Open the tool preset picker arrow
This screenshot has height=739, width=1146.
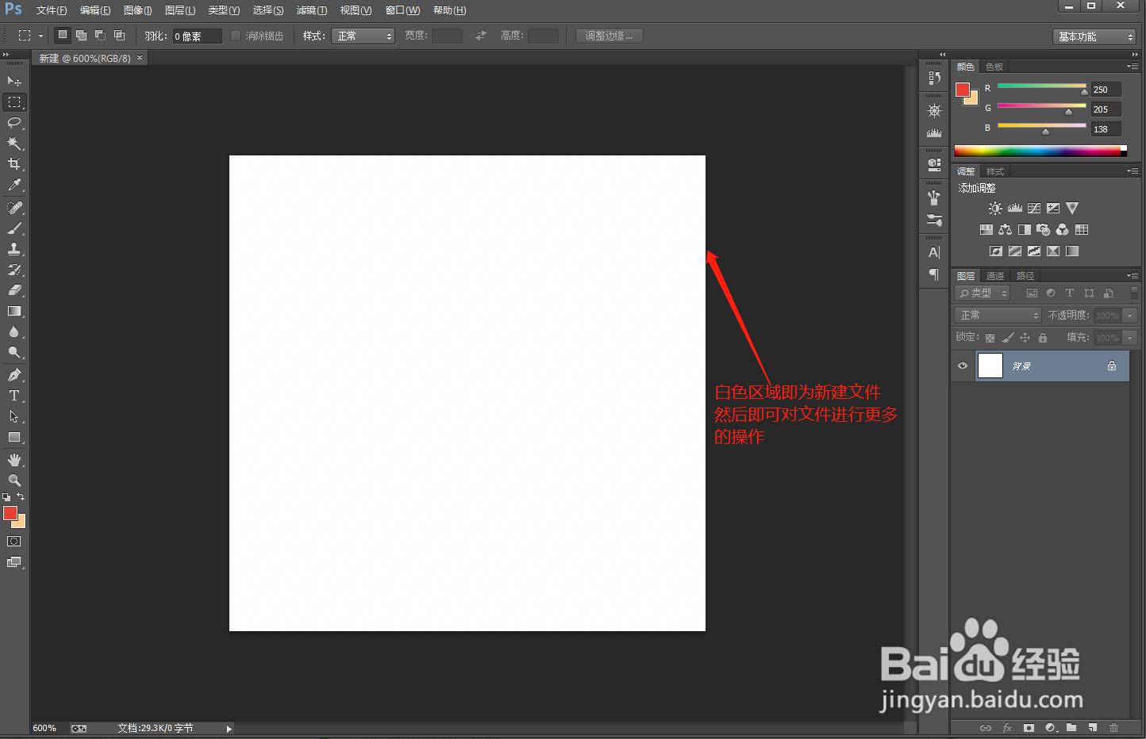pos(40,36)
